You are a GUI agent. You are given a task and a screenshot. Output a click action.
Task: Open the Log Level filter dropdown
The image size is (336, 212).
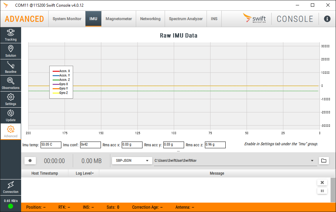point(85,173)
